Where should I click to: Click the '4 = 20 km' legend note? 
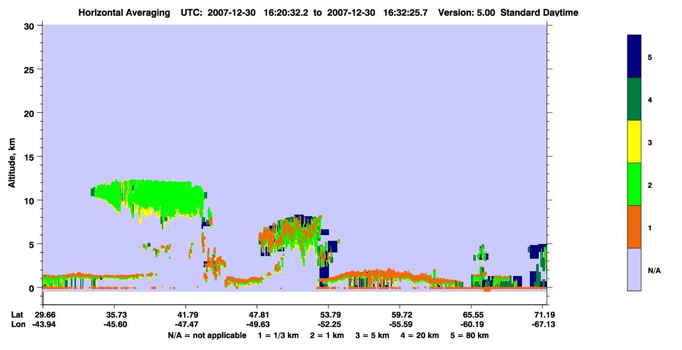(x=420, y=335)
